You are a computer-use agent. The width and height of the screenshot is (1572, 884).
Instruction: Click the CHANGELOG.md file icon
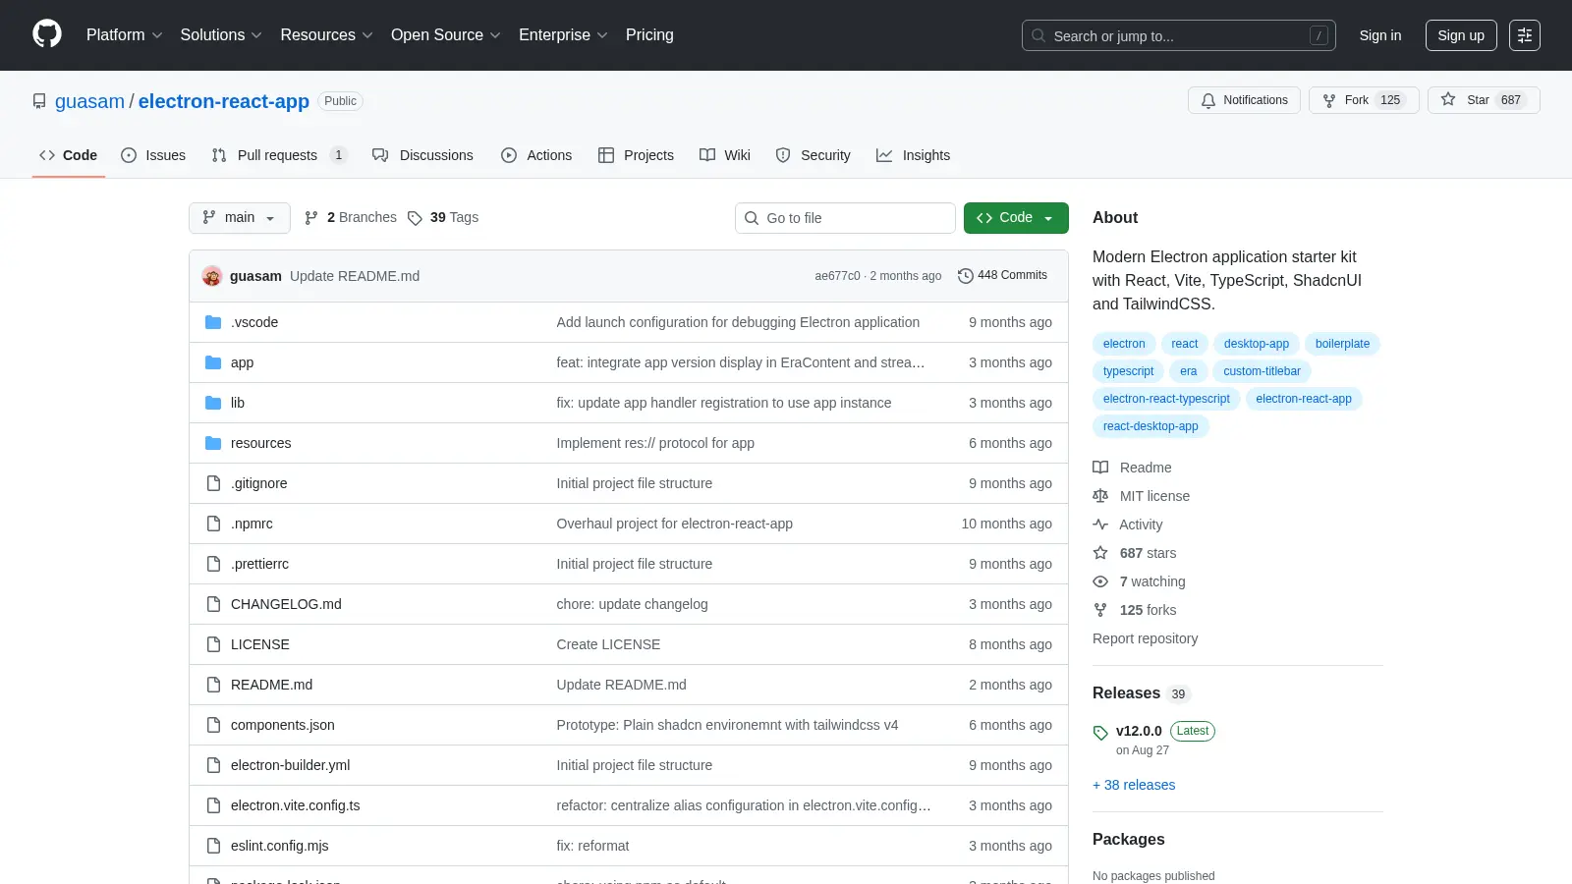tap(213, 604)
